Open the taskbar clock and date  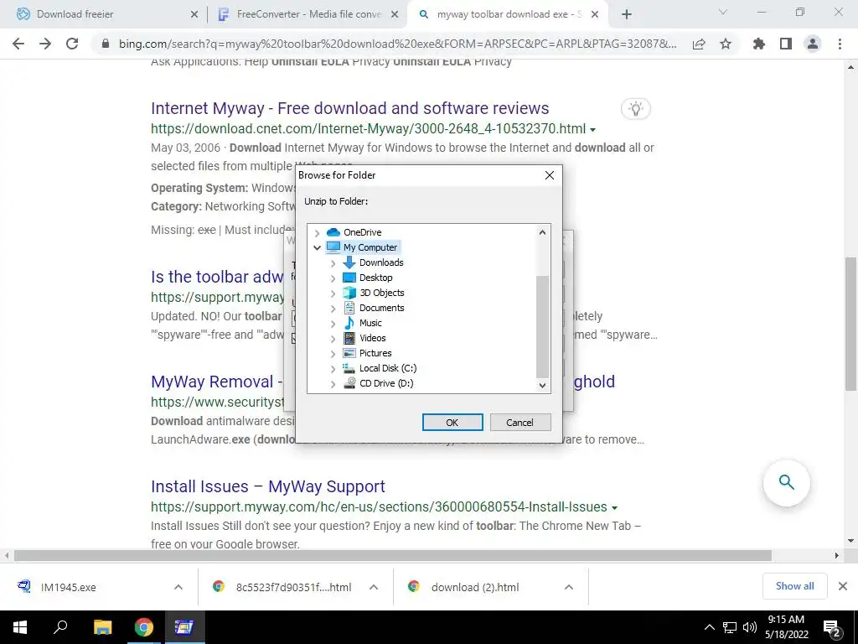coord(786,627)
